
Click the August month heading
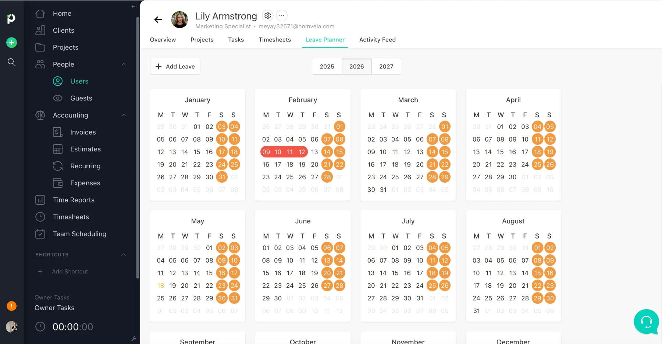pos(513,221)
